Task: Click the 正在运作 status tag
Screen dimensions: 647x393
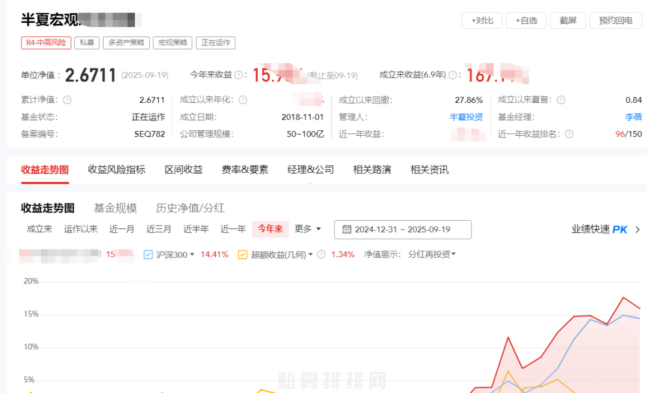Action: click(x=216, y=43)
